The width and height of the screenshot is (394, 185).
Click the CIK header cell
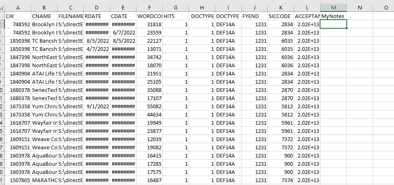(18, 16)
